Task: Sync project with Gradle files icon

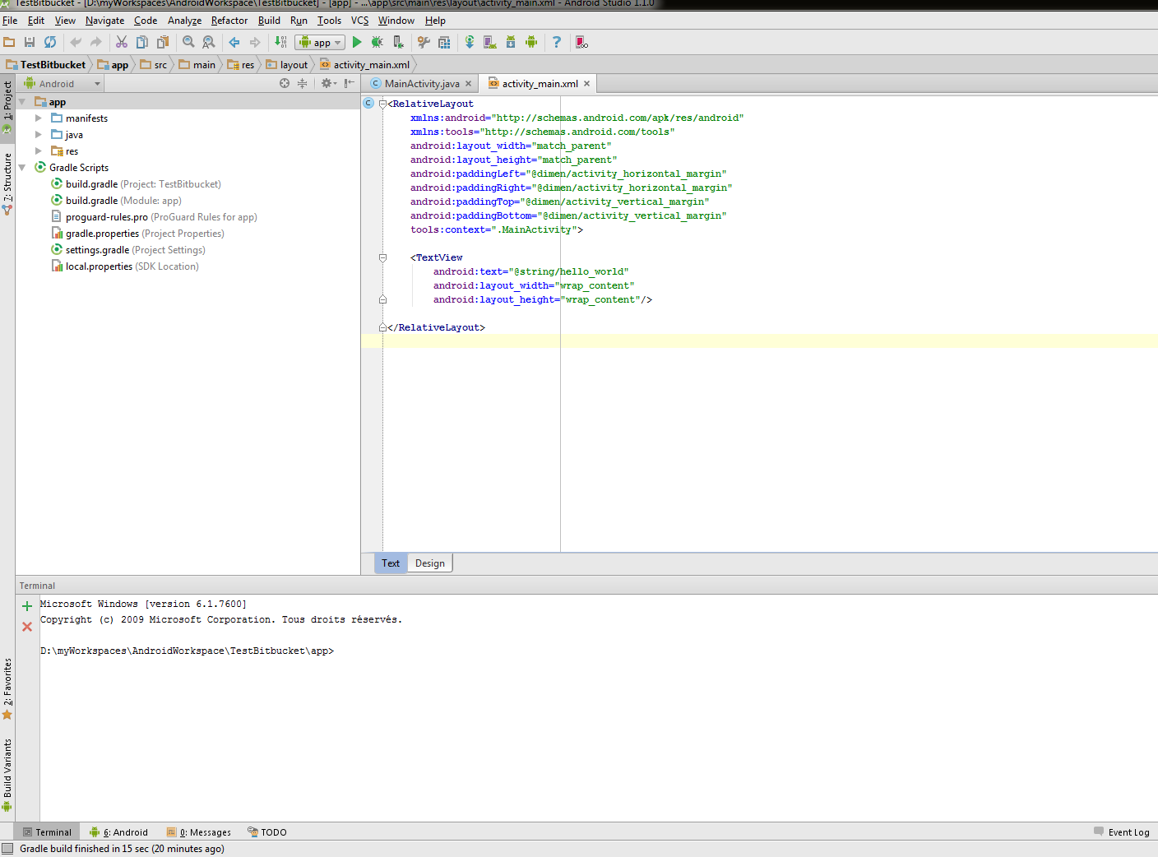Action: click(x=470, y=42)
